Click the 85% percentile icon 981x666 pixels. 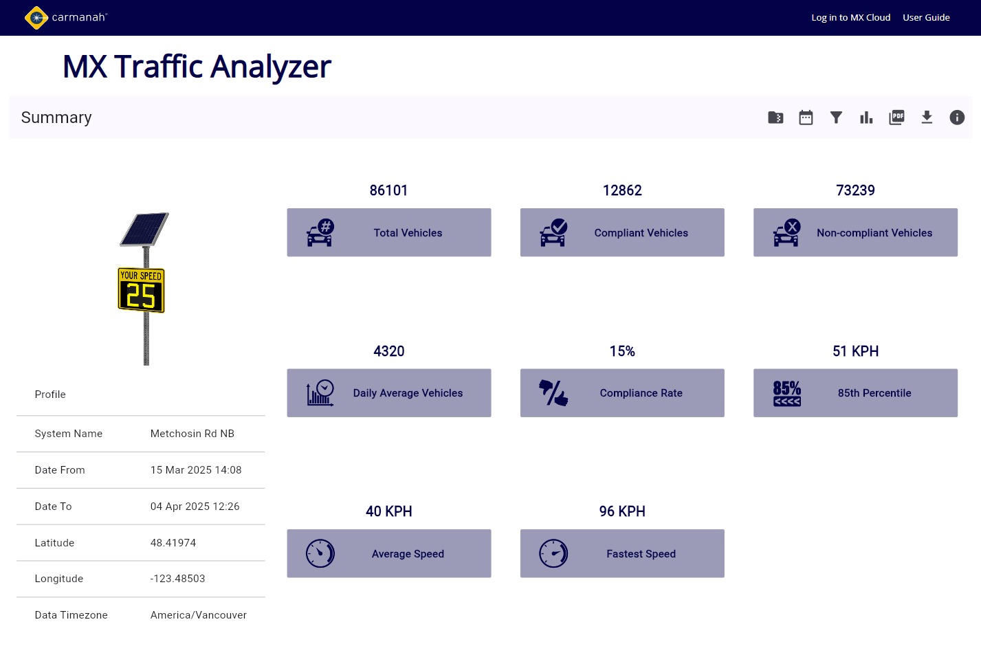[786, 393]
